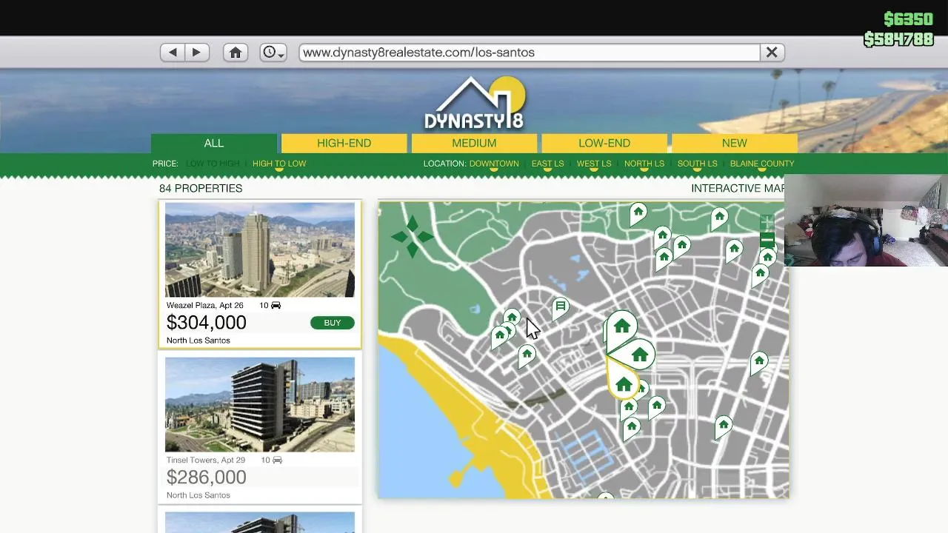The height and width of the screenshot is (533, 948).
Task: Click the Weazel Plaza, Apt 26 title
Action: coord(205,305)
